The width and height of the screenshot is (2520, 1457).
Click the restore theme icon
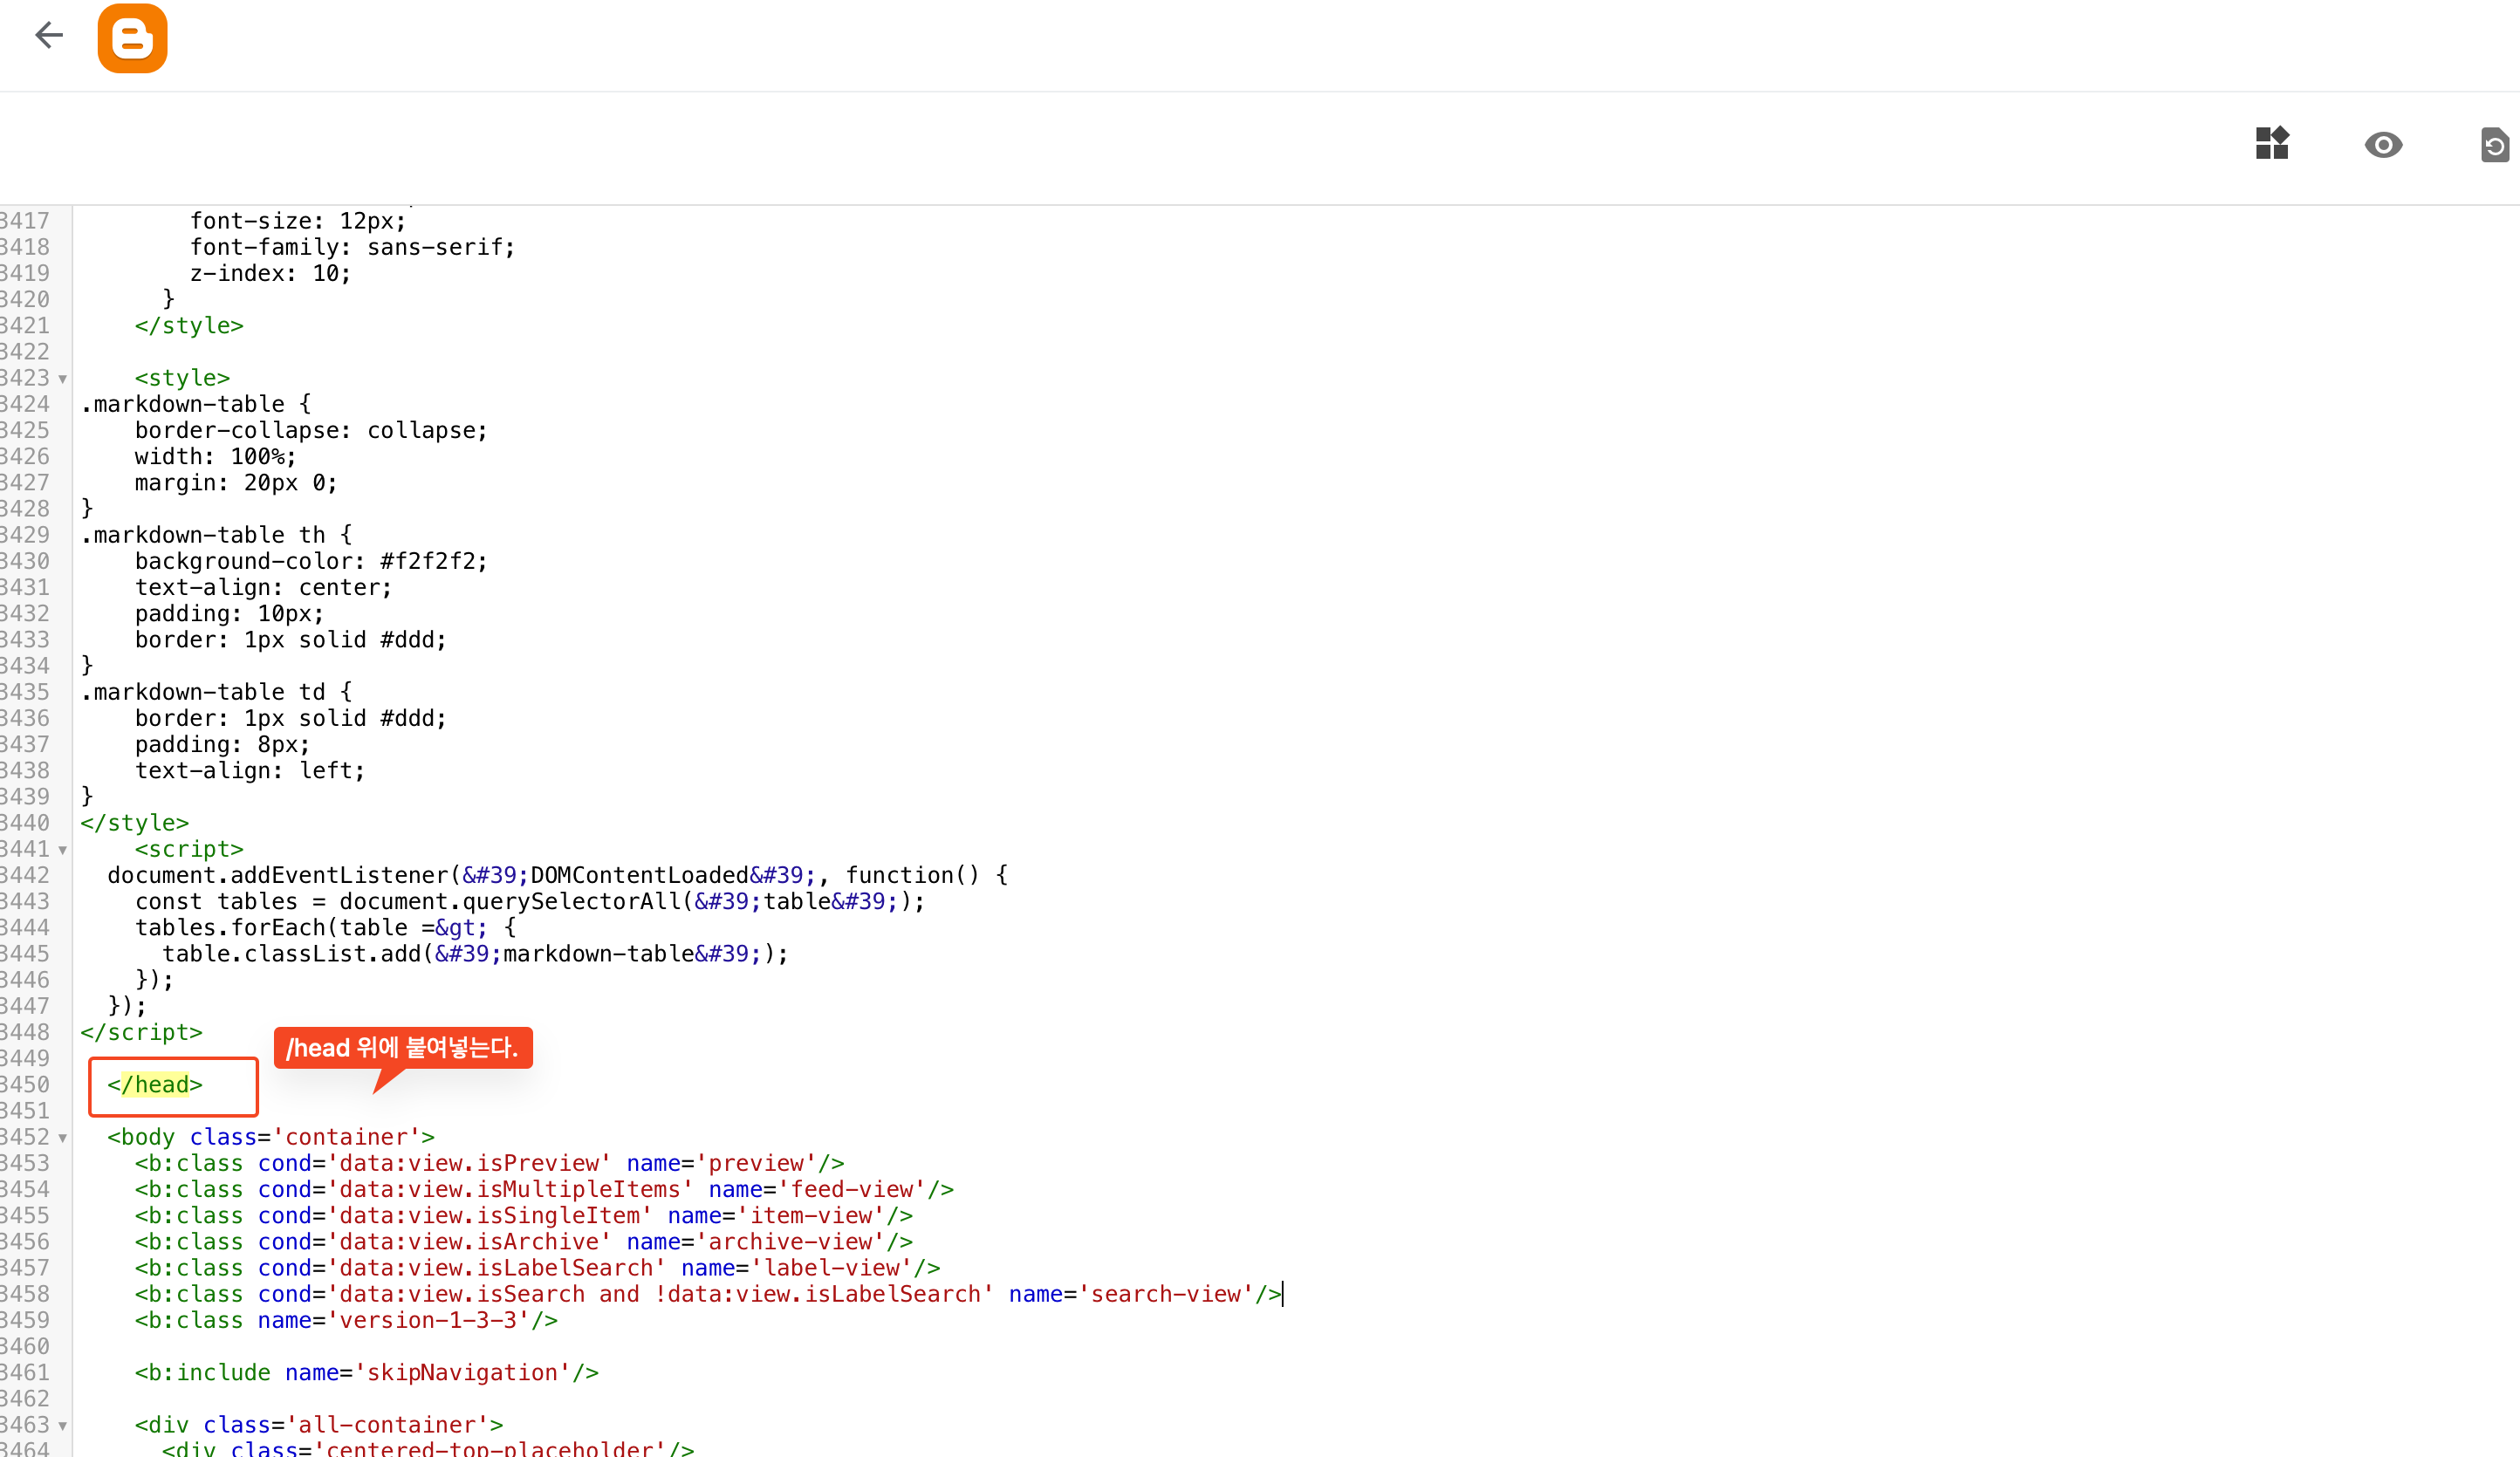[2494, 145]
